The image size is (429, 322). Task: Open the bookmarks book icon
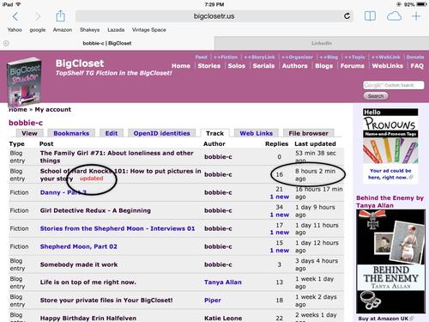coord(370,16)
